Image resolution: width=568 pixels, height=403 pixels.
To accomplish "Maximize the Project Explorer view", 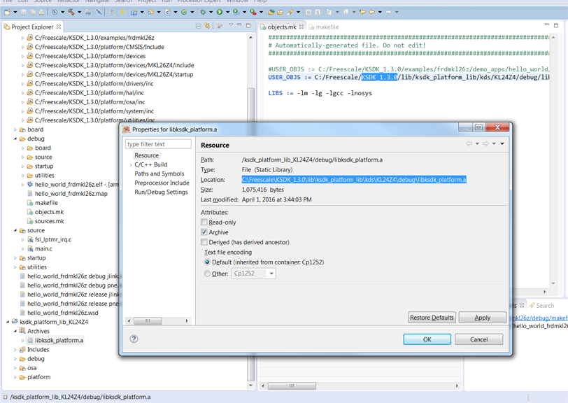I will click(248, 25).
